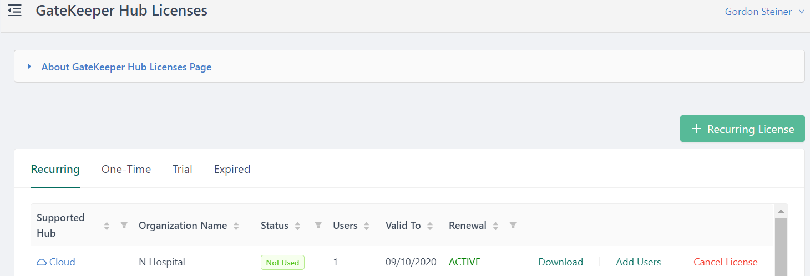Filter the Status column
This screenshot has width=810, height=276.
pos(318,225)
